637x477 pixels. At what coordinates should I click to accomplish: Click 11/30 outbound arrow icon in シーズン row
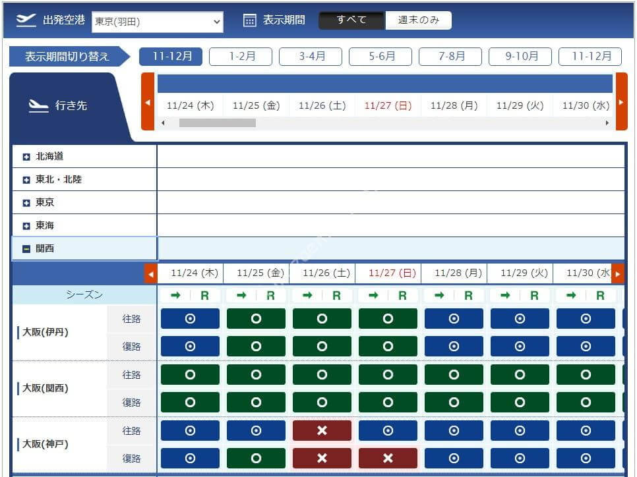coord(571,296)
